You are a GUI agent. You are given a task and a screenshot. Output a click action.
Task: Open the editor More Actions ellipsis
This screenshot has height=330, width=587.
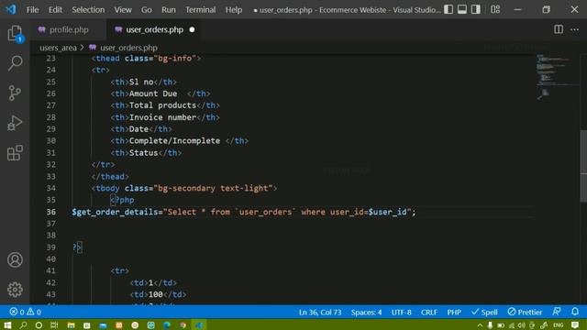point(575,29)
